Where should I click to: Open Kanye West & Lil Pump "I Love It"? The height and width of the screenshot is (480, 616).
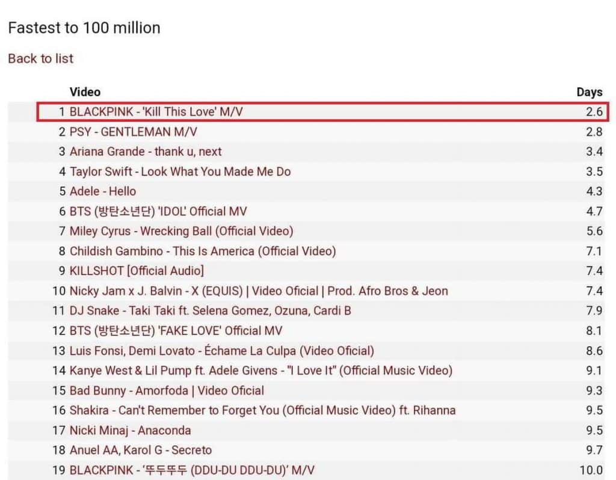pos(260,371)
